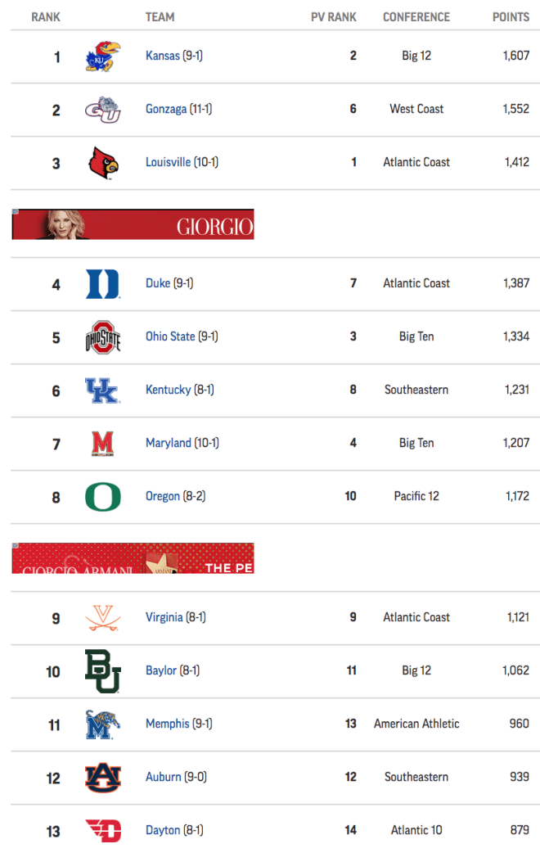Viewport: 540px width, 853px height.
Task: Click the Kentucky UK logo
Action: pos(103,390)
